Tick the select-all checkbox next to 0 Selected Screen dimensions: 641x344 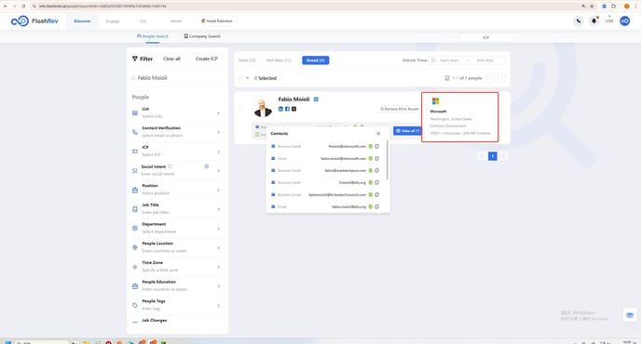(240, 78)
